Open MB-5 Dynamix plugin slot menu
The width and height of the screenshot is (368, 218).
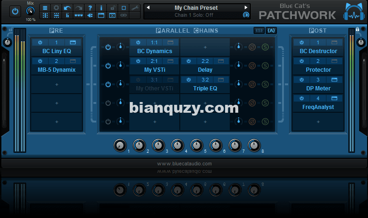click(x=57, y=70)
